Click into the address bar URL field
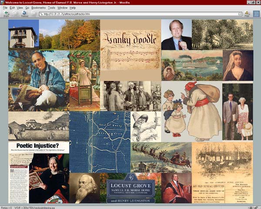Image resolution: width=261 pixels, height=209 pixels. click(x=141, y=14)
